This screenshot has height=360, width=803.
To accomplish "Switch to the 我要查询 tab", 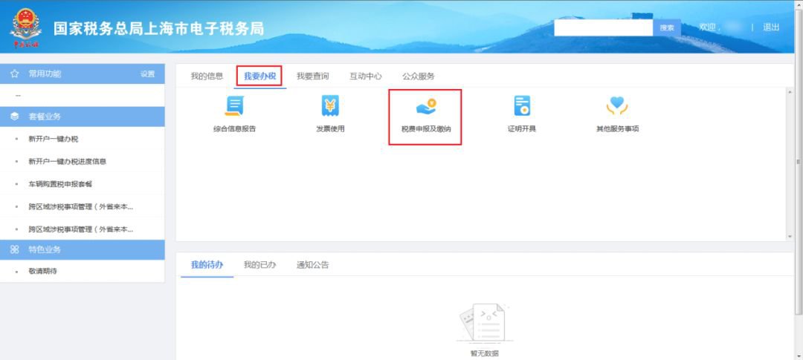I will click(x=312, y=76).
